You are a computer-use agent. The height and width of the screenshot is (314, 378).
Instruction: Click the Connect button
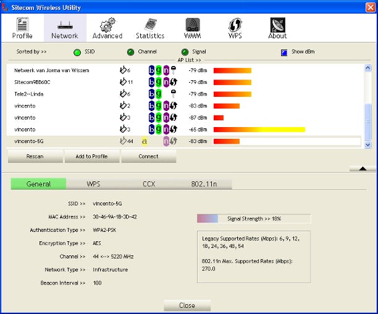coord(148,157)
